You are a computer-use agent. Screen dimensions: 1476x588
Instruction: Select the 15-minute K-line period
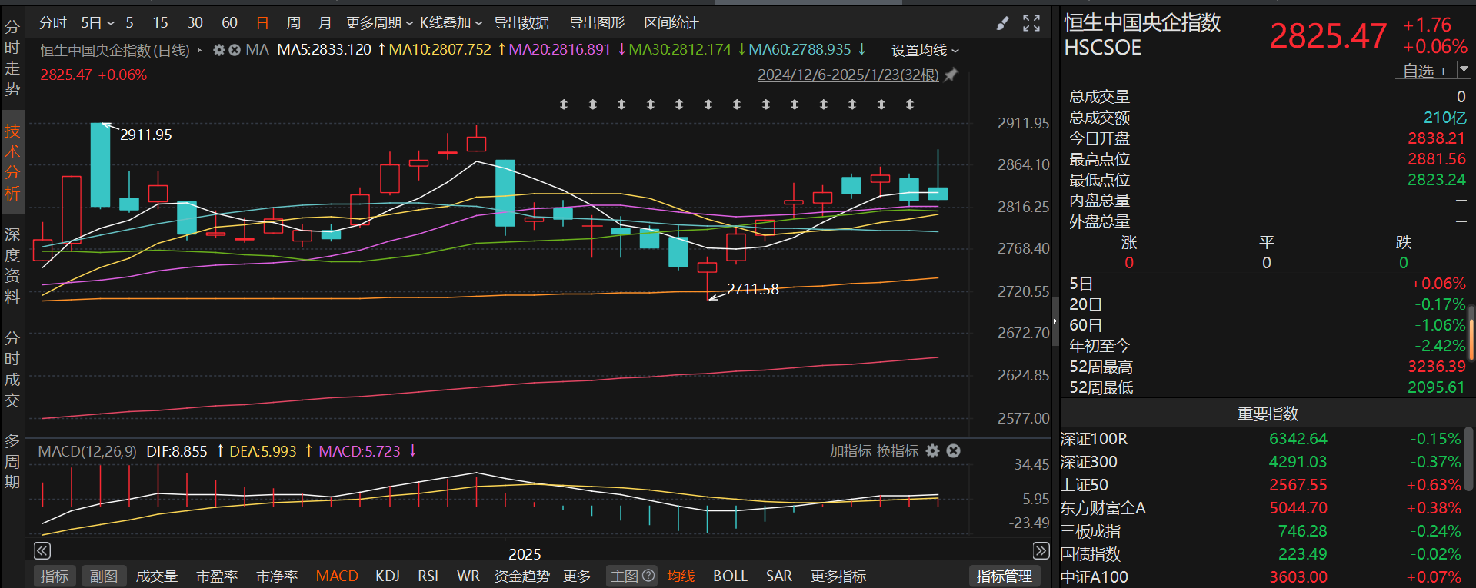160,23
